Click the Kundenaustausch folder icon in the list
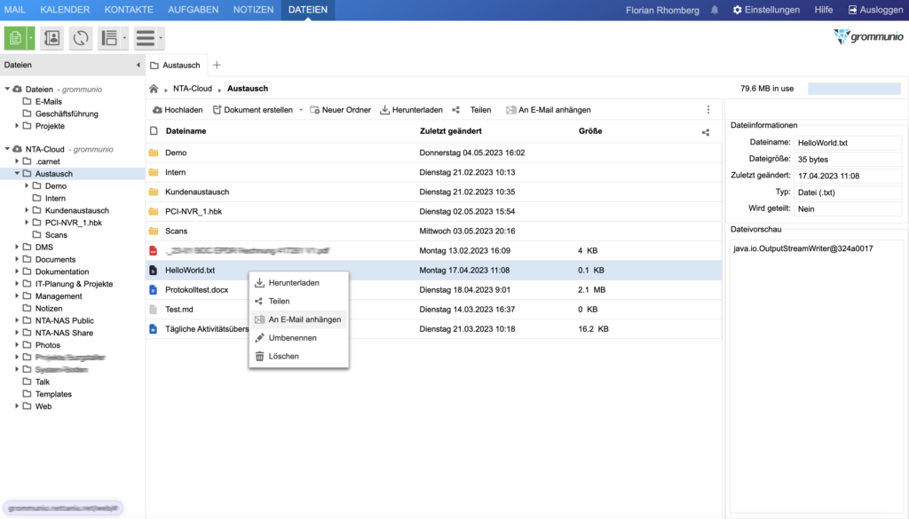The width and height of the screenshot is (909, 519). pos(153,192)
